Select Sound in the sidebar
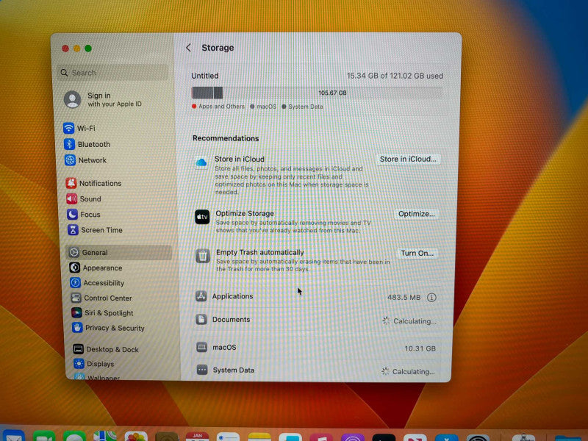This screenshot has width=588, height=441. 84,198
